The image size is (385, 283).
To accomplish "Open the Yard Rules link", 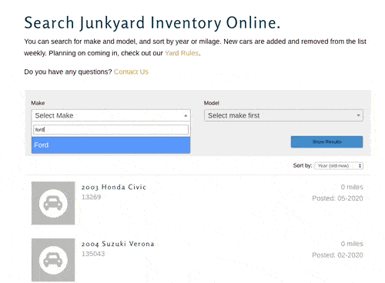I will coord(182,53).
